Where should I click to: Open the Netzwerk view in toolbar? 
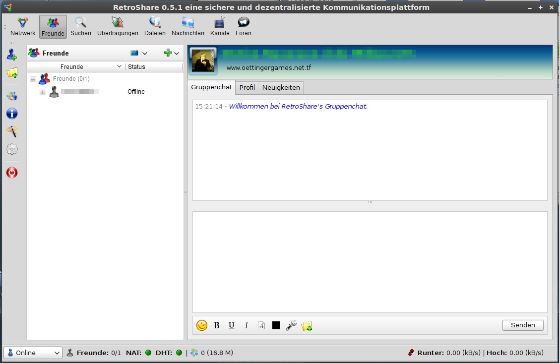click(23, 27)
